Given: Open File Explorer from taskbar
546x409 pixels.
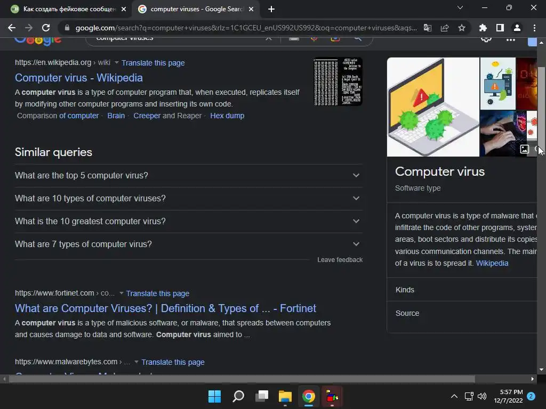Looking at the screenshot, I should click(285, 396).
